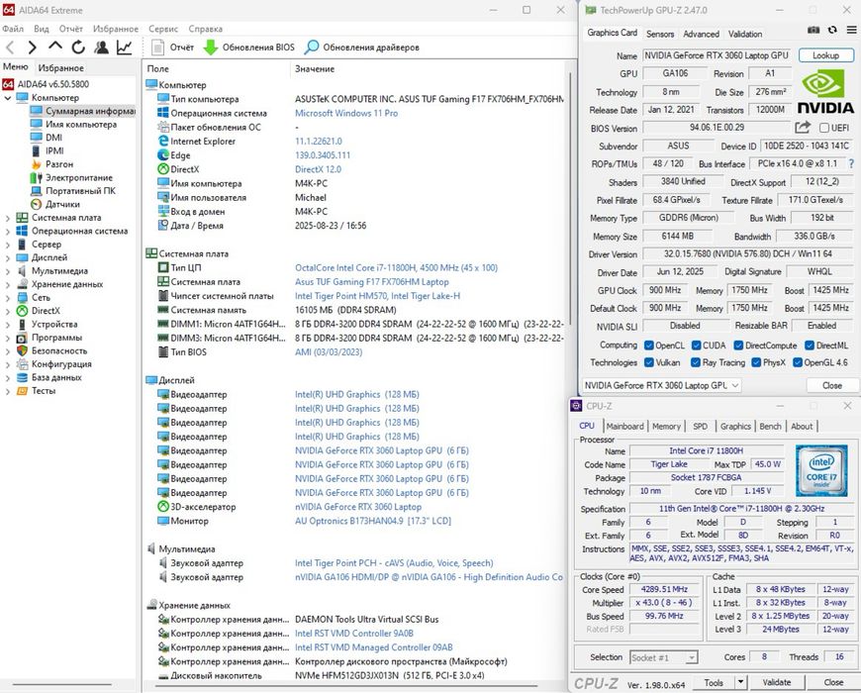Click the BIOS export share icon in GPU-Z
Viewport: 861px width, 693px height.
point(802,128)
